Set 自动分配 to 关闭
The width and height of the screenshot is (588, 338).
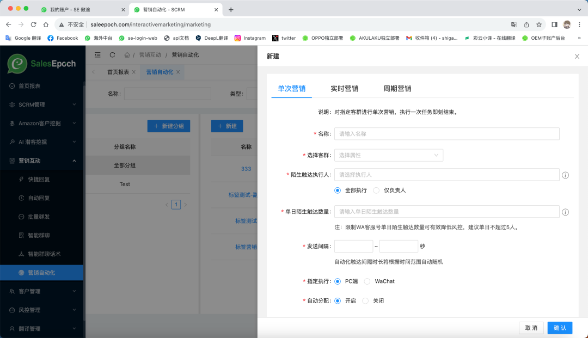tap(365, 301)
